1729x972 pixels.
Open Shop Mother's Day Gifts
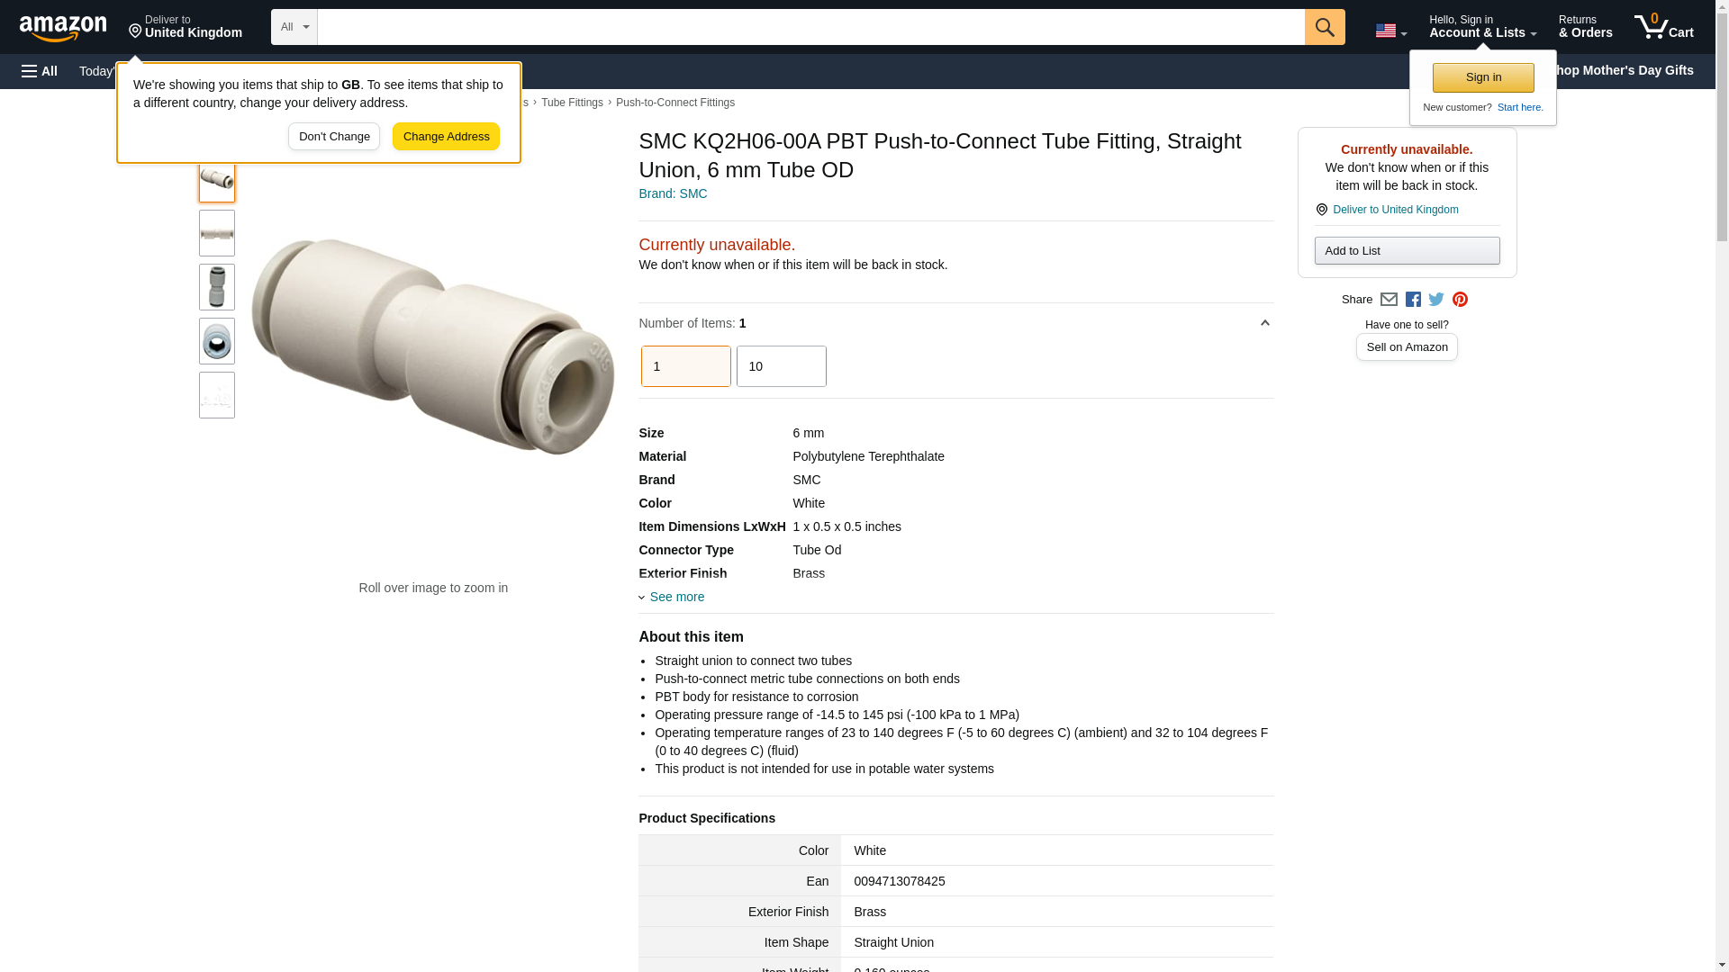tap(1627, 70)
